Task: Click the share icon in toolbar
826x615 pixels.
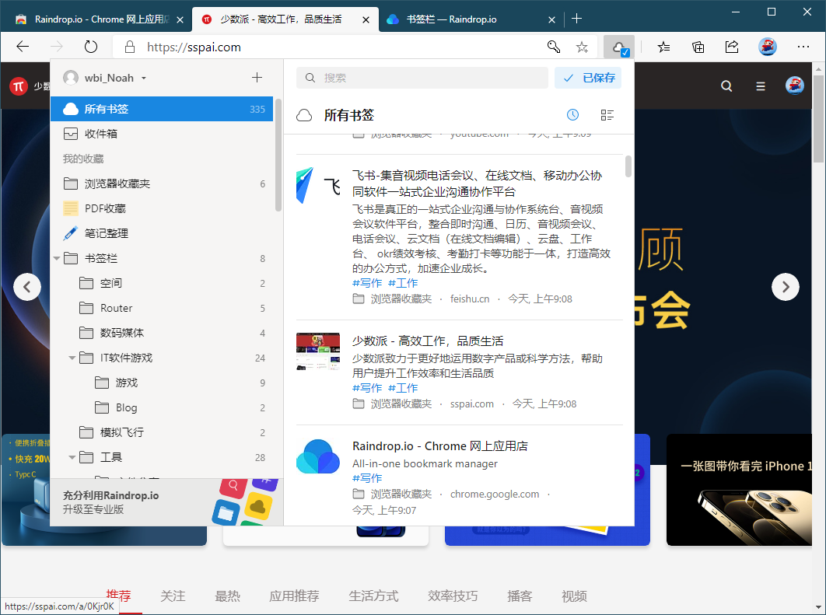Action: pyautogui.click(x=732, y=47)
